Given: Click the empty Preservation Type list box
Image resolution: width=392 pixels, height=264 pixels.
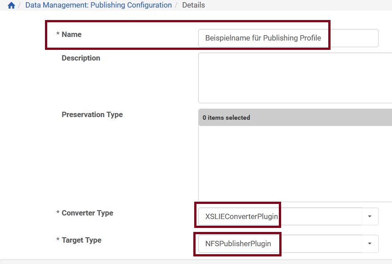Looking at the screenshot, I should [x=295, y=163].
